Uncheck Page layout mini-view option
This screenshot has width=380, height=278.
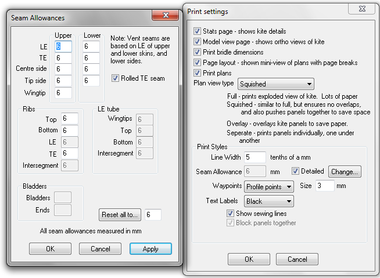(x=198, y=63)
